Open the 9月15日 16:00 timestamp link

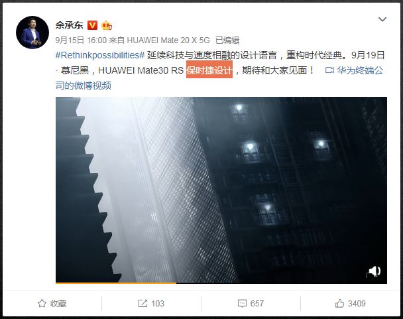pyautogui.click(x=81, y=40)
